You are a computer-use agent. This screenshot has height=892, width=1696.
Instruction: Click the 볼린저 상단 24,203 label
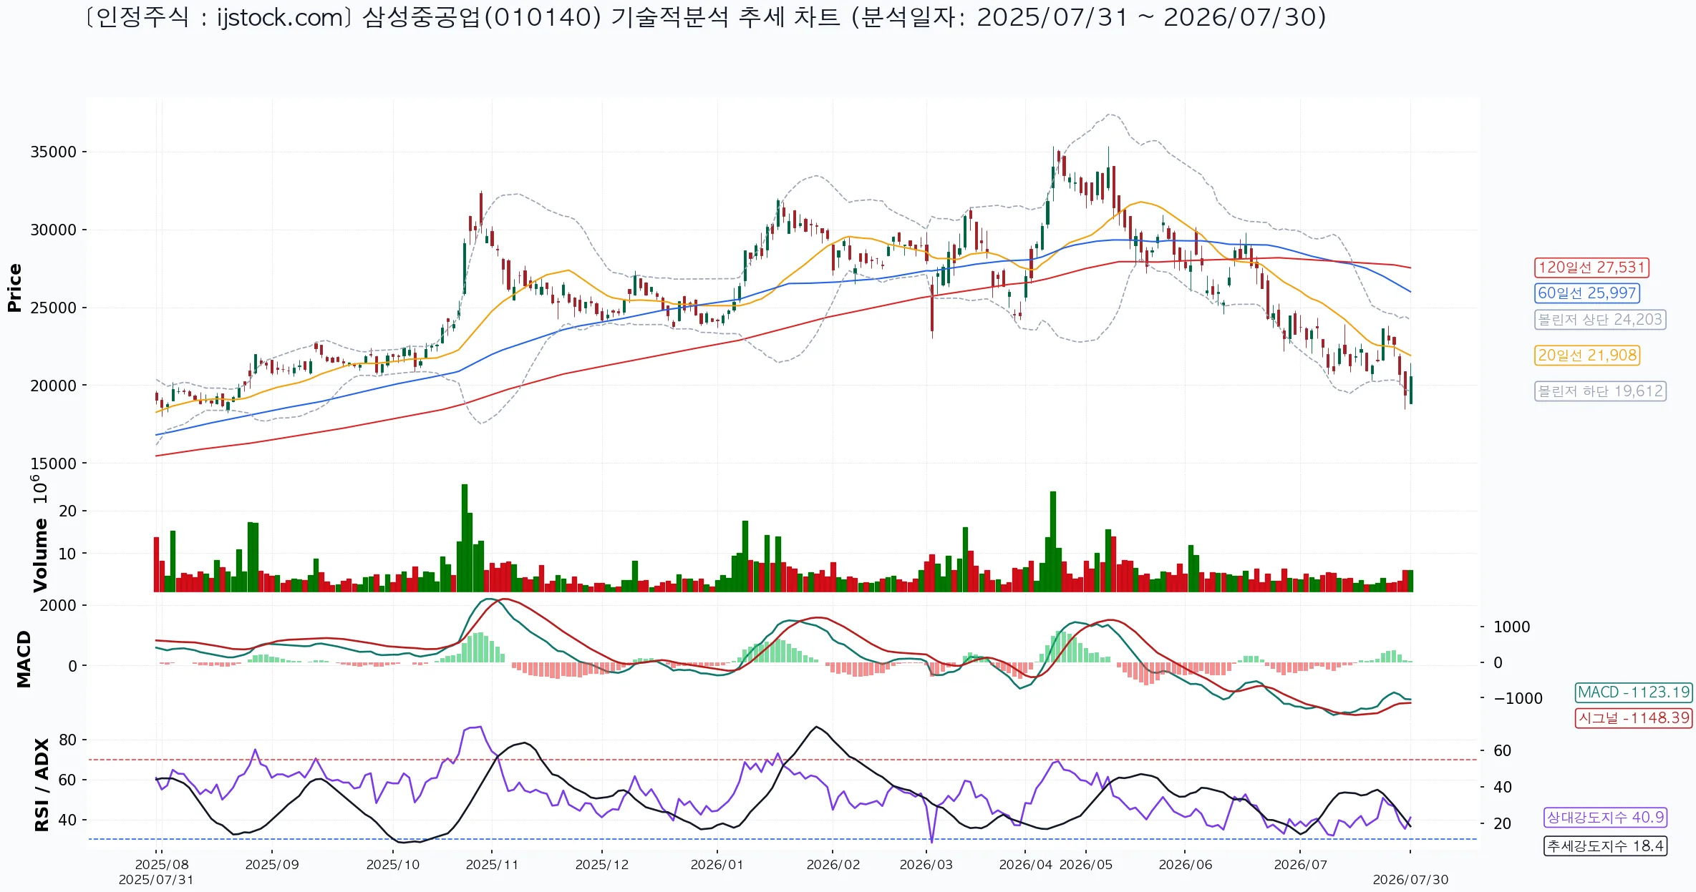pyautogui.click(x=1600, y=320)
